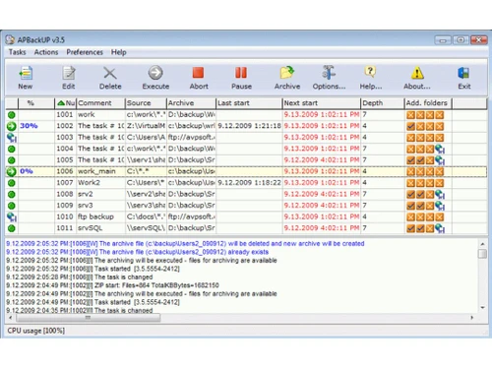Click running arrow icon of task 1002
The image size is (492, 369).
click(12, 126)
